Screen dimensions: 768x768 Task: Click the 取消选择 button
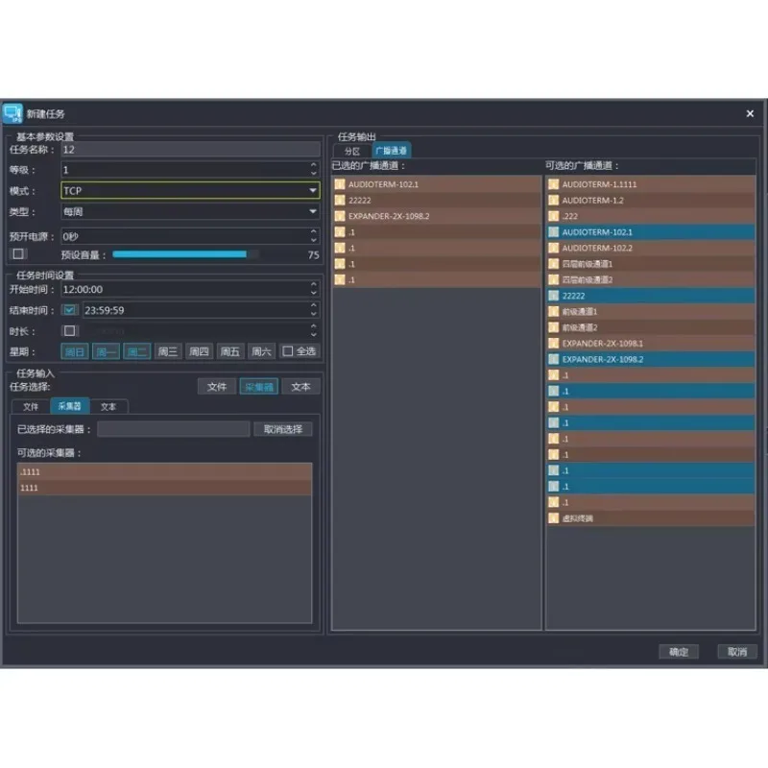tap(282, 428)
